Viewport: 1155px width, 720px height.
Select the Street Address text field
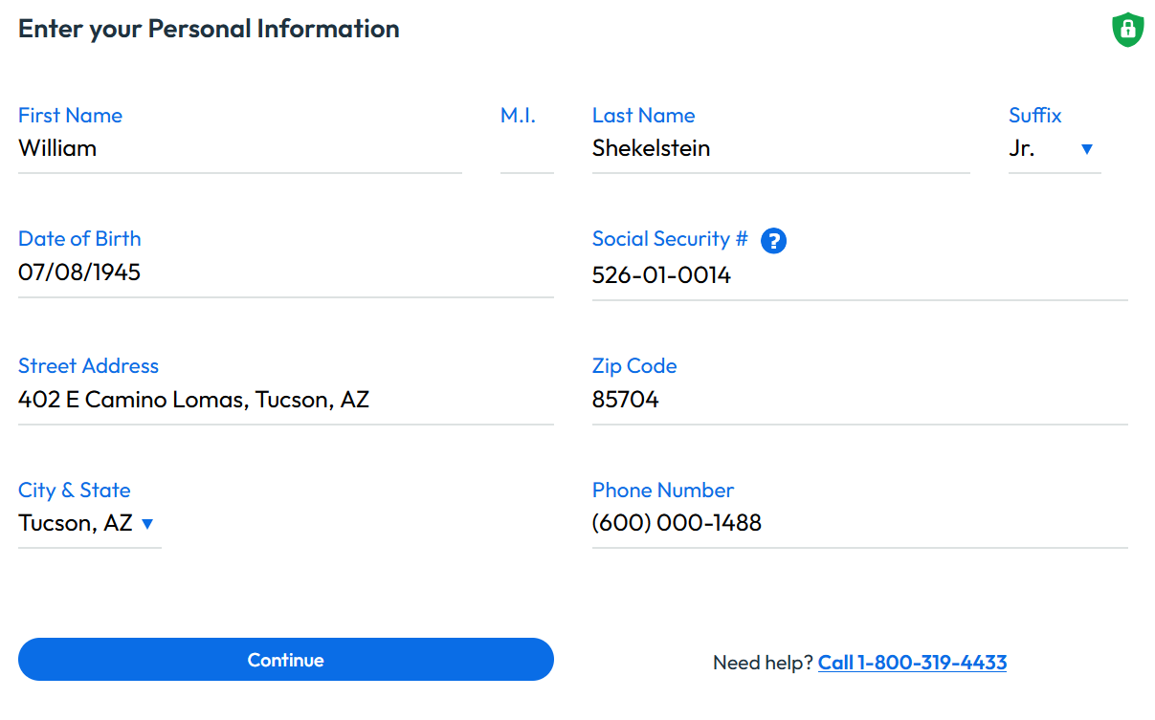[285, 400]
